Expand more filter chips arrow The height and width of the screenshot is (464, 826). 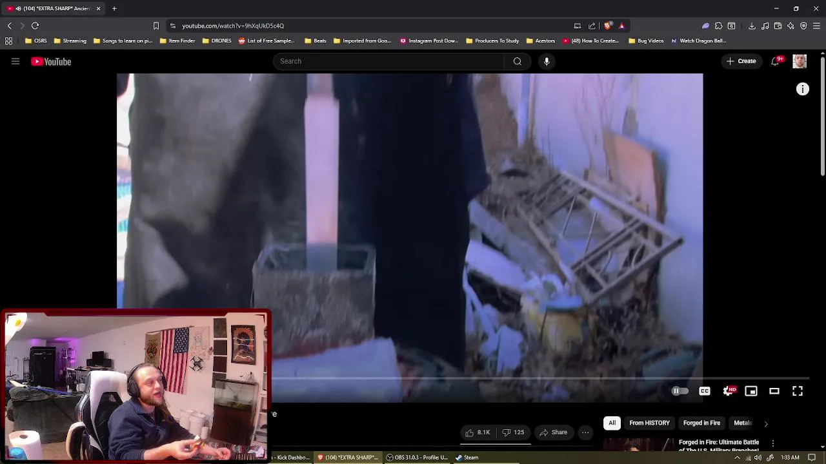coord(766,423)
